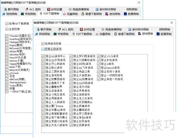Open 邮件附件限制 tab in front dialog

138,29
